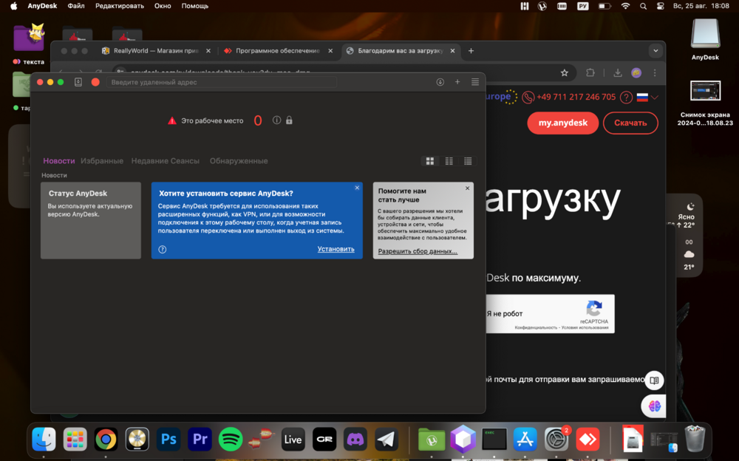Open AnyDesk icon in the Dock
Image resolution: width=739 pixels, height=461 pixels.
click(588, 440)
